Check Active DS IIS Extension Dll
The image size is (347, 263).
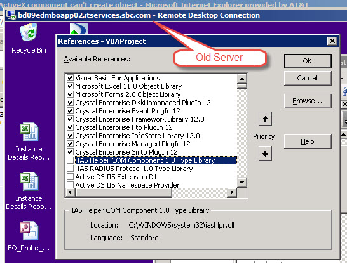70,177
